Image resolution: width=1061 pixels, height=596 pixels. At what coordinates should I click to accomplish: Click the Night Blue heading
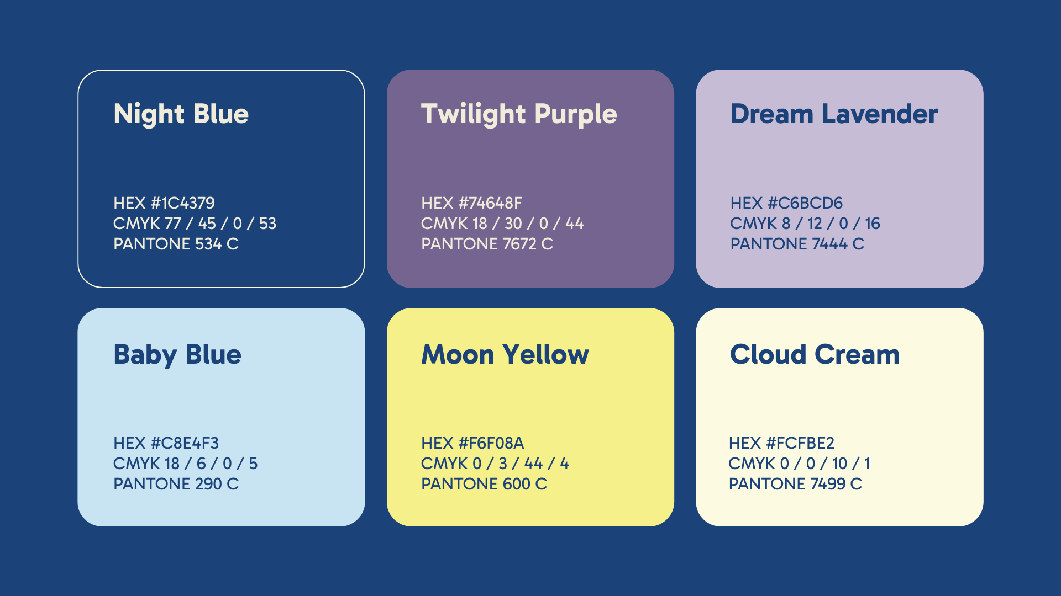(181, 114)
